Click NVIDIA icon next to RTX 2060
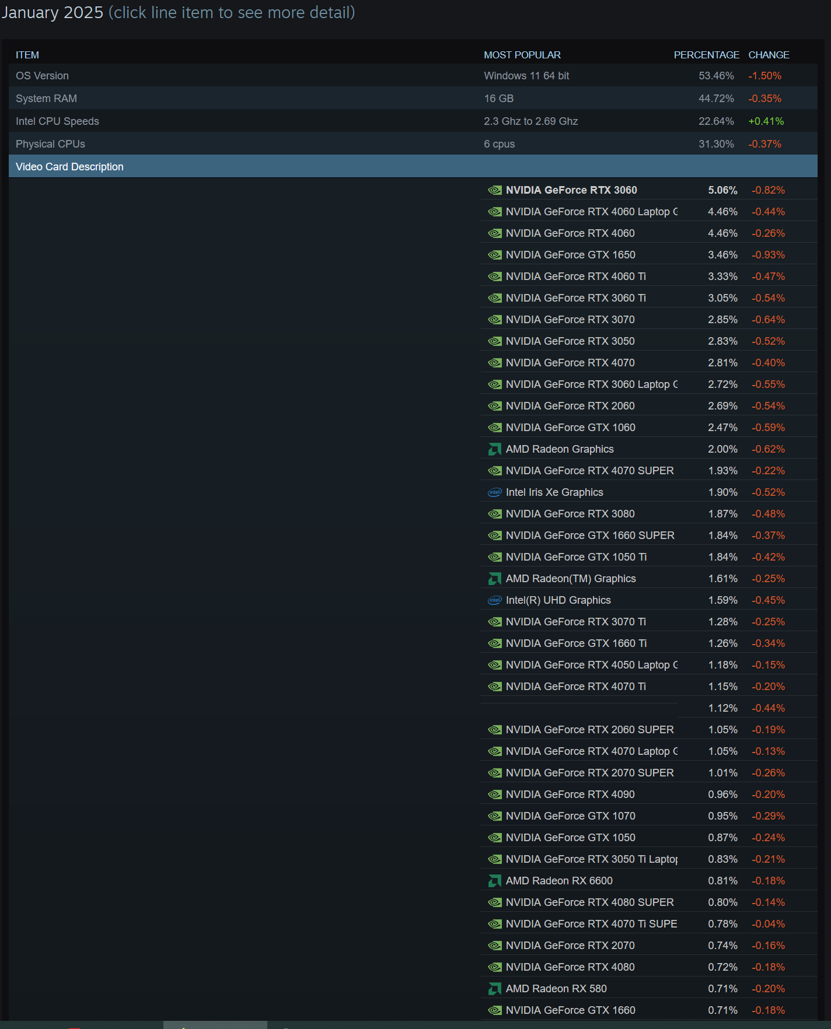Screen dimensions: 831x1029 (494, 406)
